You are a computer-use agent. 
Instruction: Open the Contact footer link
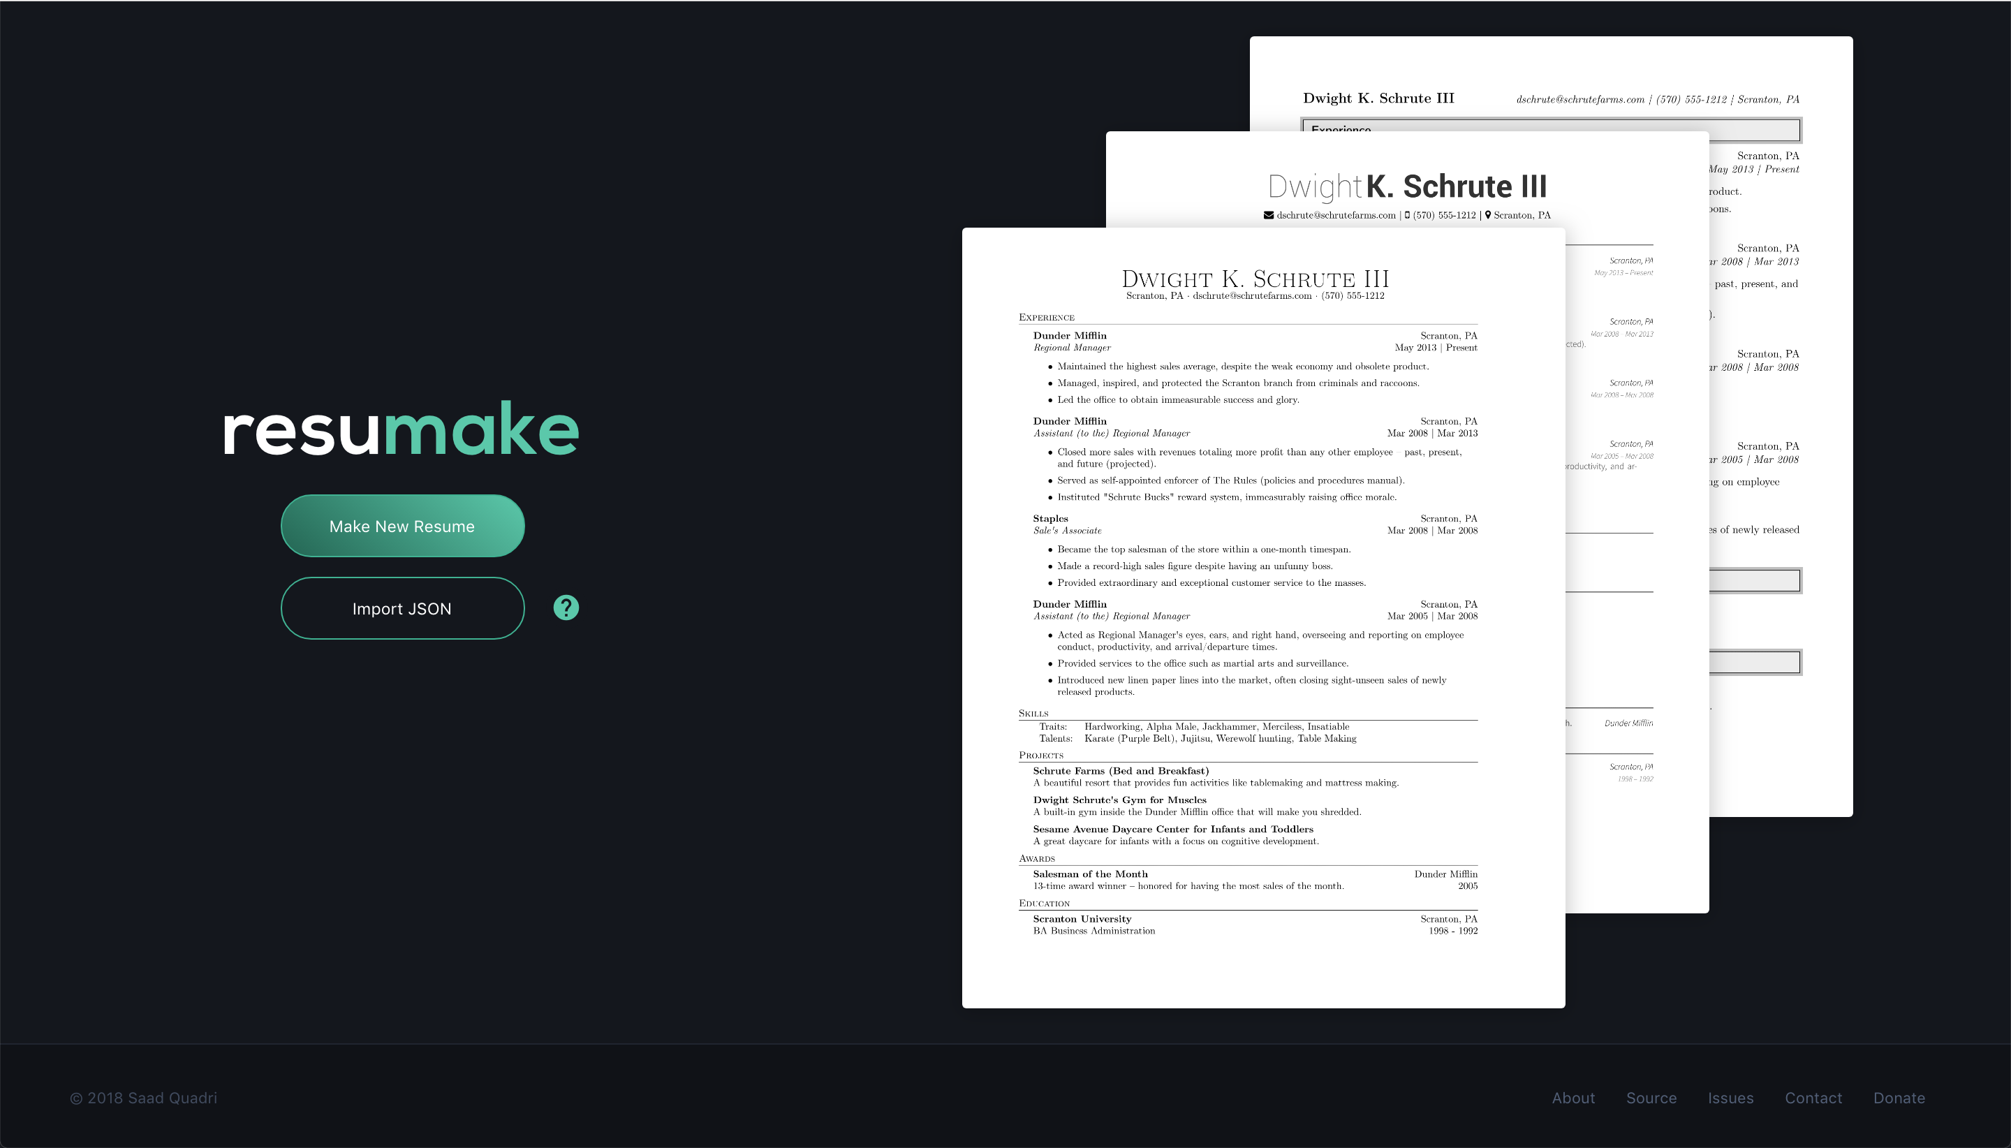coord(1813,1098)
